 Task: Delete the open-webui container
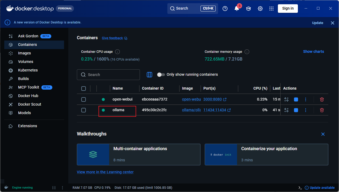tap(322, 99)
